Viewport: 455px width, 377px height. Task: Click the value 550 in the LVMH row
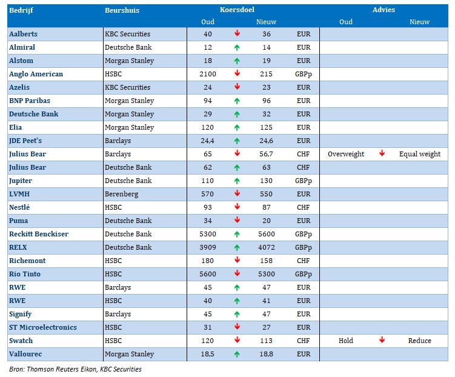click(x=266, y=194)
